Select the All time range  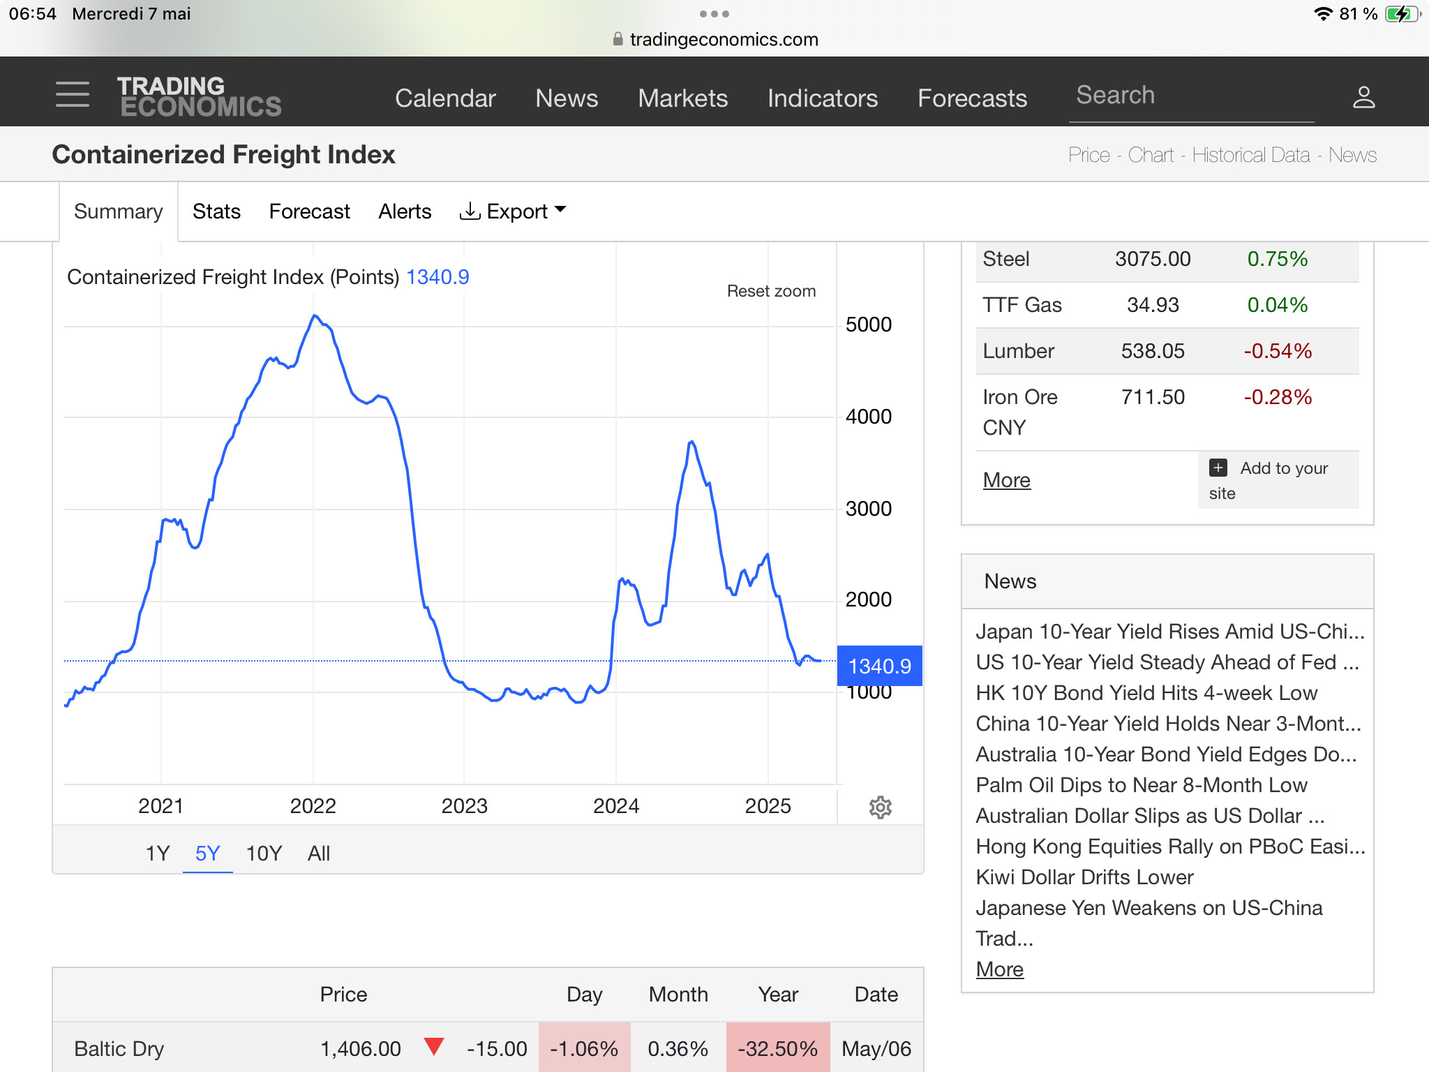(x=319, y=853)
